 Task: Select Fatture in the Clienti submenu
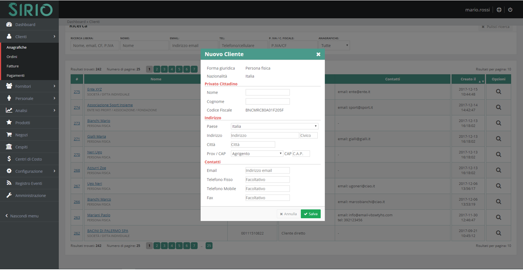pyautogui.click(x=13, y=66)
